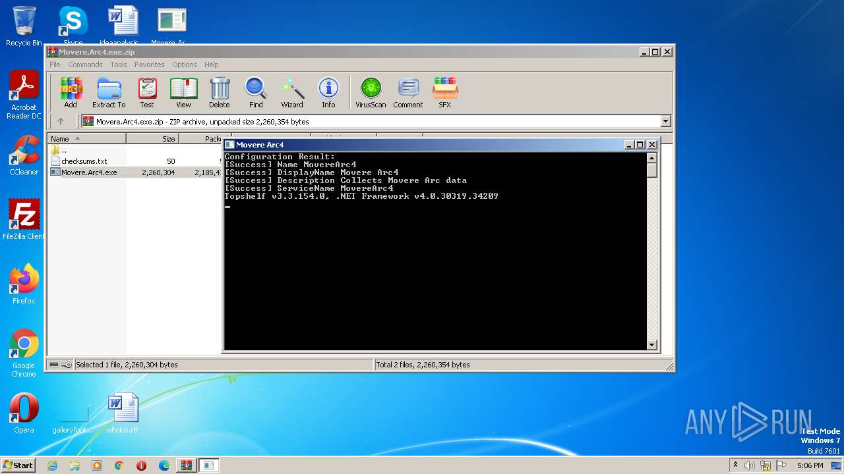Click the system clock showing 5:06 PM
Viewport: 844px width, 474px height.
tap(810, 465)
